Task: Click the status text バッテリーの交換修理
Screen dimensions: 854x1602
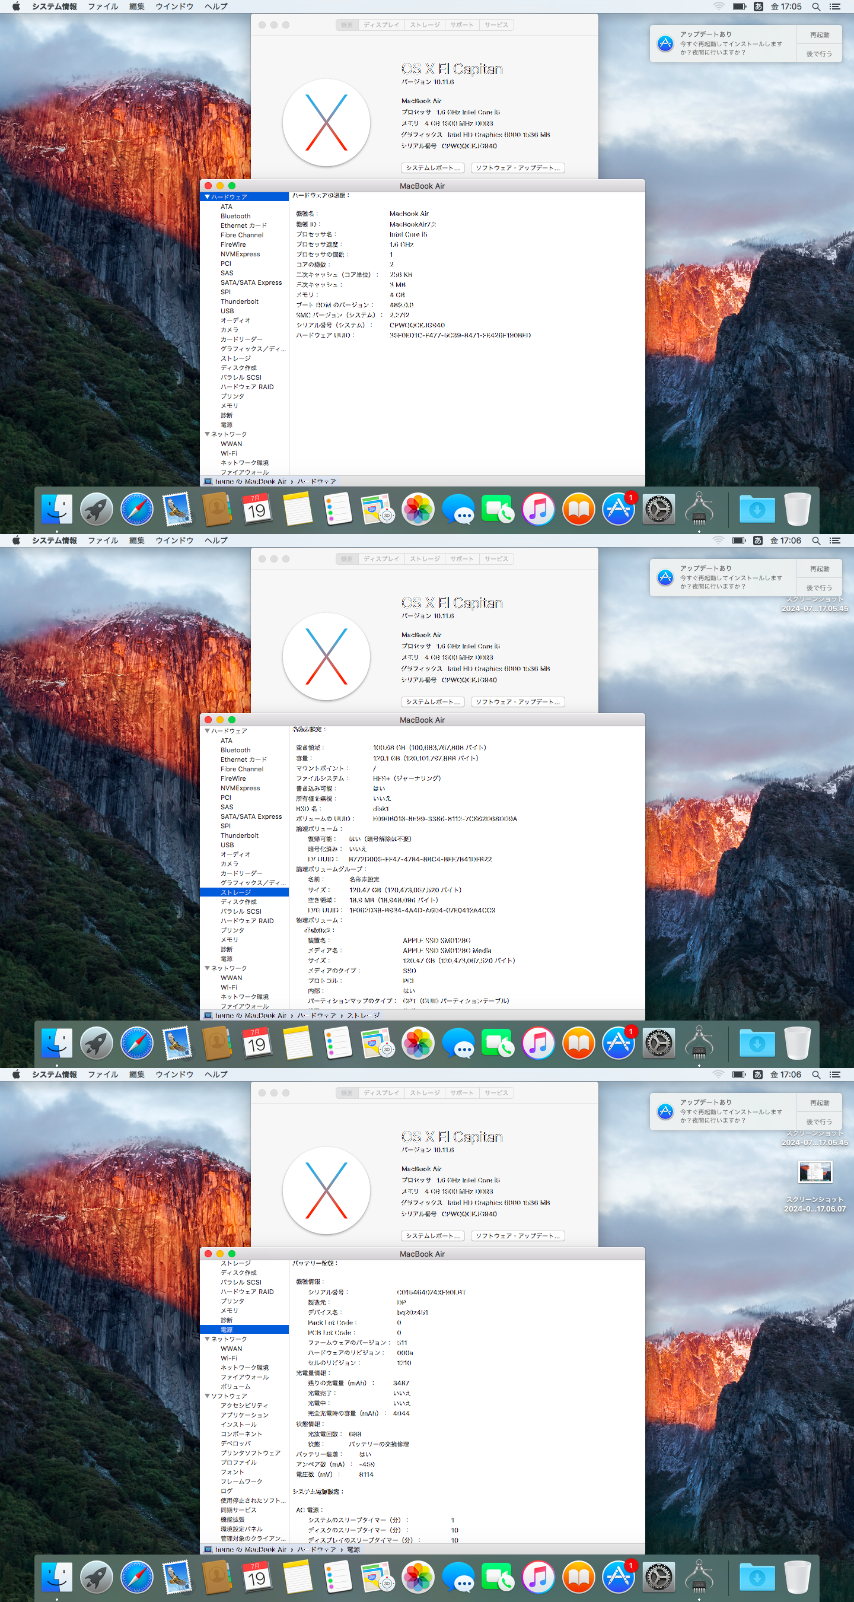Action: (x=378, y=1444)
